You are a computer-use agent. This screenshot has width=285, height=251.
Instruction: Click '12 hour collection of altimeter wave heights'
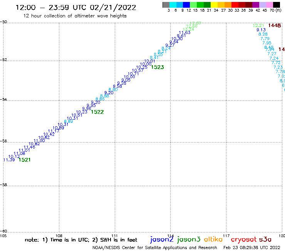pos(75,16)
